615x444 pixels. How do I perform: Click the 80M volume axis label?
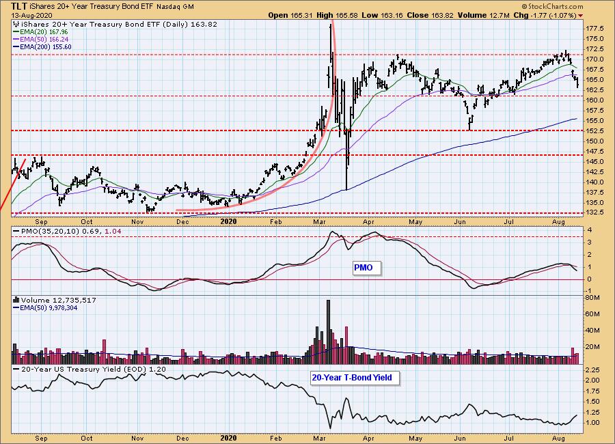coord(592,298)
